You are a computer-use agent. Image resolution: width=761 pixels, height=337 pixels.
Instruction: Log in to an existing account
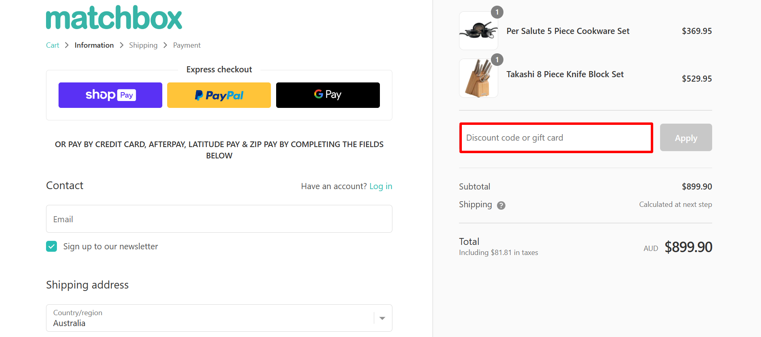point(381,186)
